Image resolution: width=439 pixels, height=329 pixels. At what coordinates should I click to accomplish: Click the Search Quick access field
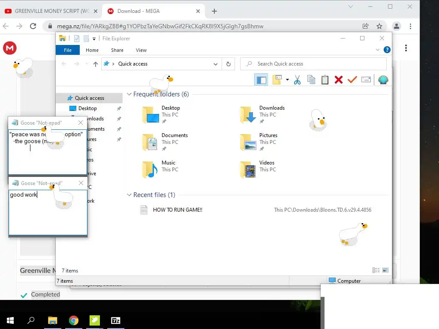pyautogui.click(x=313, y=64)
